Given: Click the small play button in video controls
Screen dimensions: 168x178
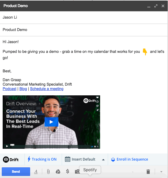Looking at the screenshot, I should pyautogui.click(x=7, y=146).
